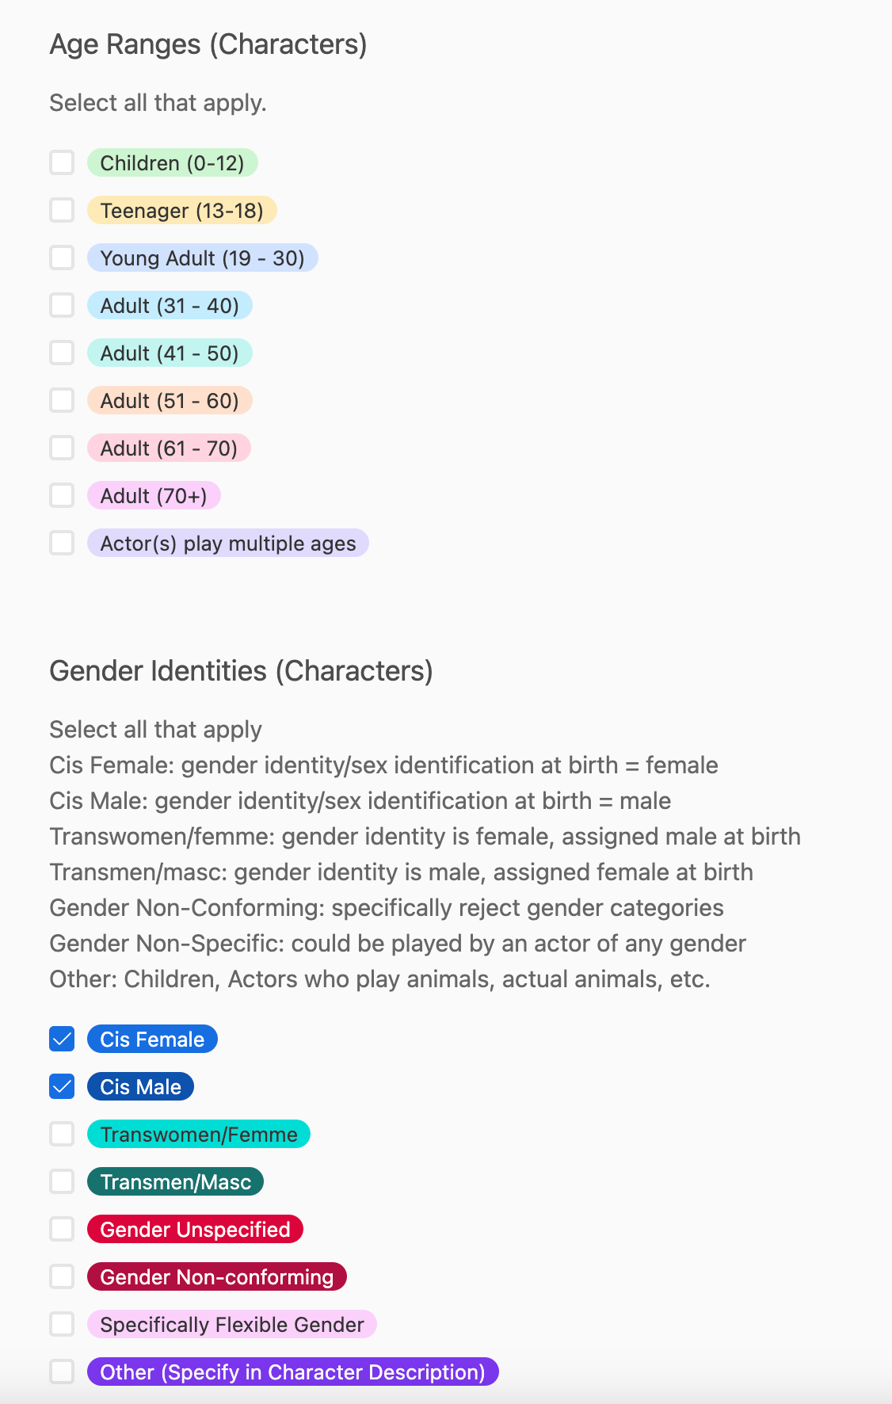Tick the Teenager (13-18) checkbox
Screen dimensions: 892x1404
[x=62, y=210]
